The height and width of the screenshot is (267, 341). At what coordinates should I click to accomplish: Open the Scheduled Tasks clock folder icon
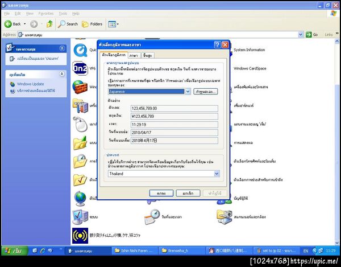tap(80, 161)
